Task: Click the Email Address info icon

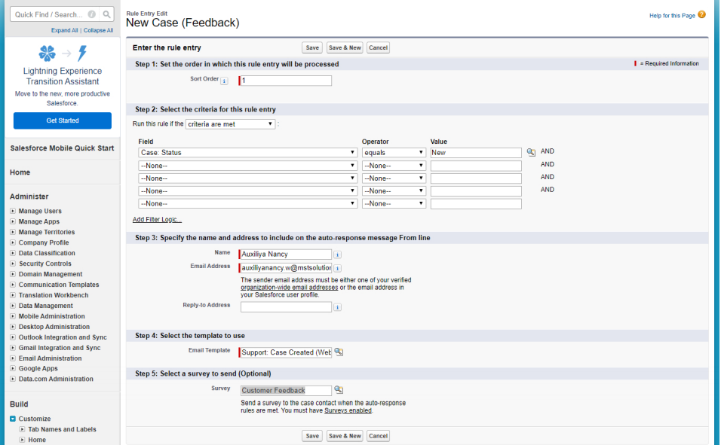Action: (337, 267)
